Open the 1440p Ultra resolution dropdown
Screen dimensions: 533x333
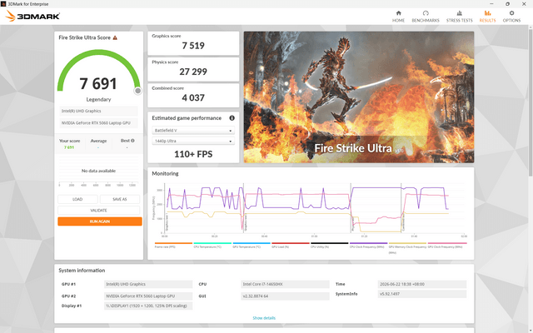pyautogui.click(x=193, y=141)
